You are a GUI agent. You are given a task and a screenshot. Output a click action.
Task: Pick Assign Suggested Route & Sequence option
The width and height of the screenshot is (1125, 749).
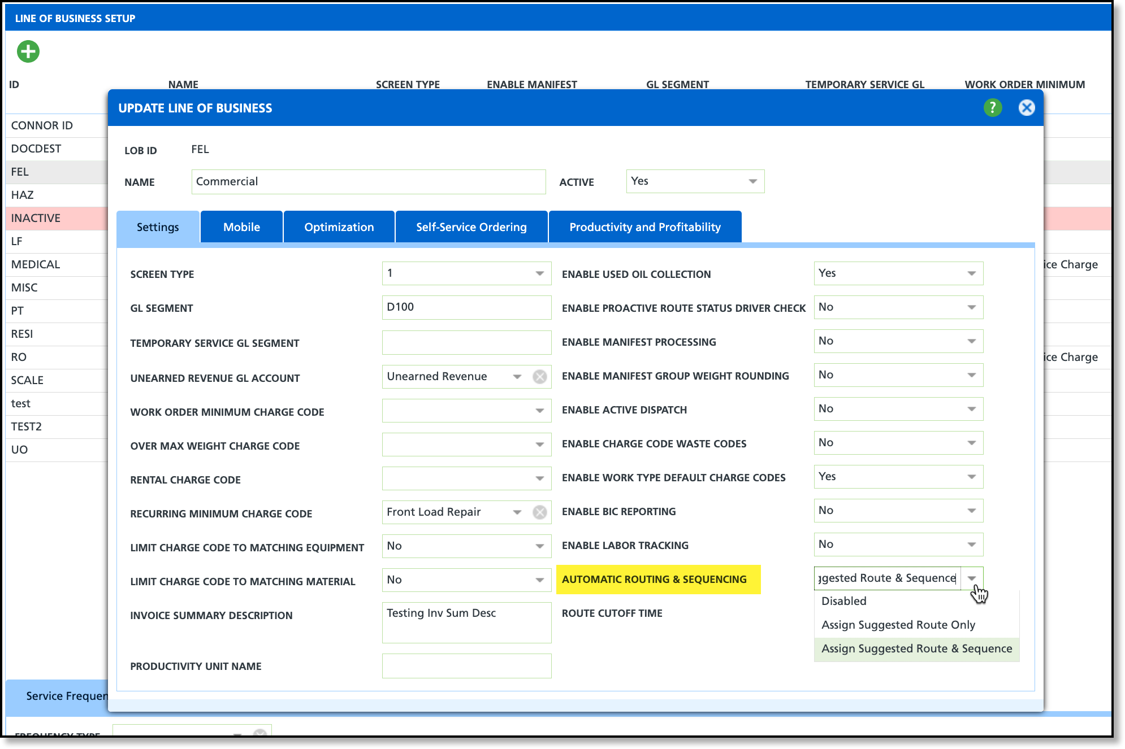(916, 648)
